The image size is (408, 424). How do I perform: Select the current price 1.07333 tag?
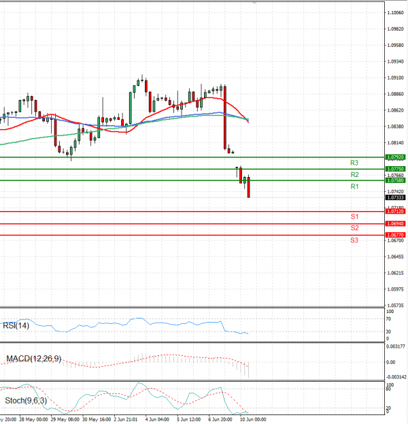click(x=395, y=197)
